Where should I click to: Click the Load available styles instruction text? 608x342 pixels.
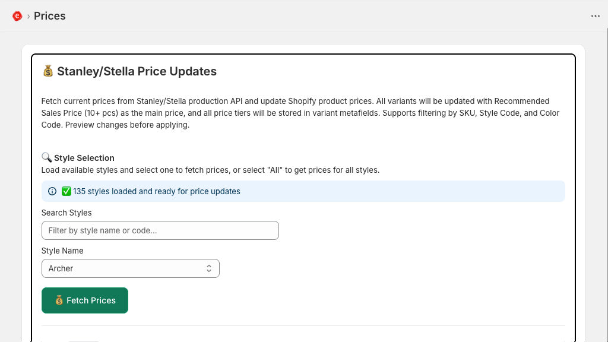tap(210, 170)
